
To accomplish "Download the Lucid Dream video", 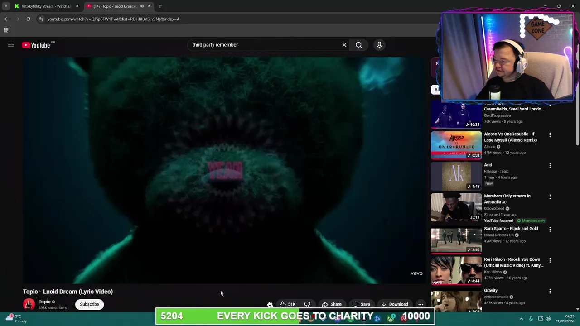I will pyautogui.click(x=395, y=304).
